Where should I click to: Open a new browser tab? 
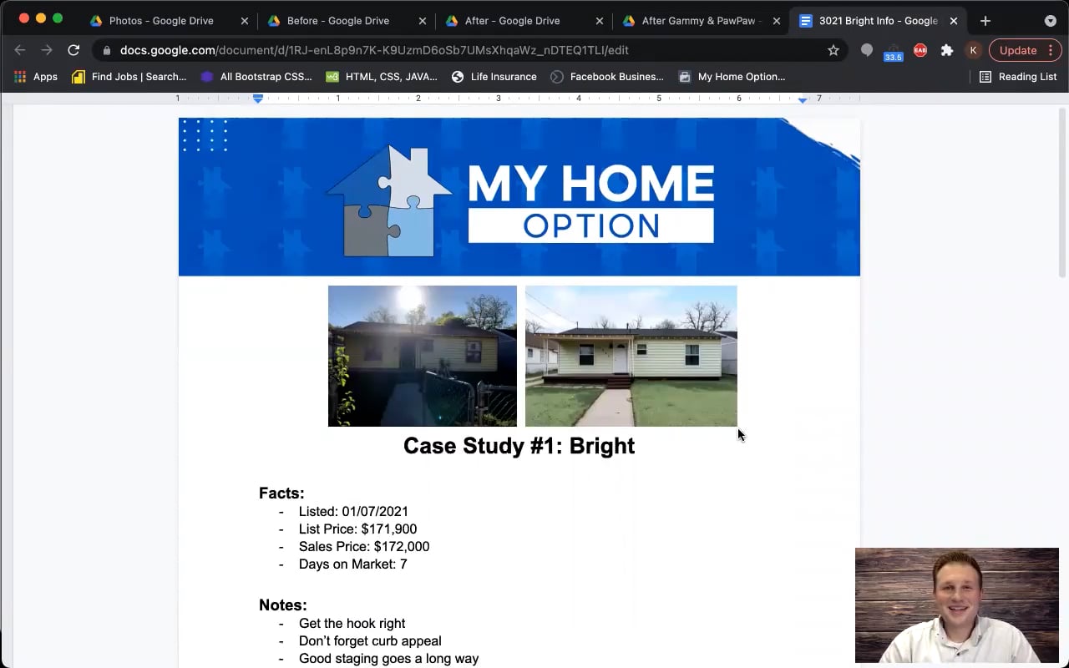coord(985,20)
